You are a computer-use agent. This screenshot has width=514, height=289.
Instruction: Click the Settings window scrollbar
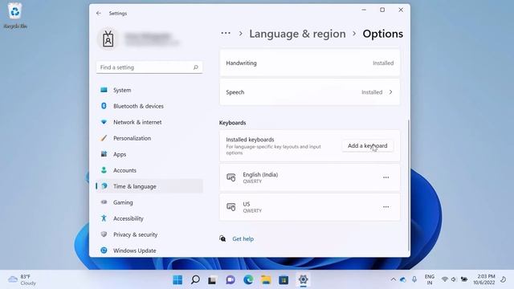tap(409, 185)
